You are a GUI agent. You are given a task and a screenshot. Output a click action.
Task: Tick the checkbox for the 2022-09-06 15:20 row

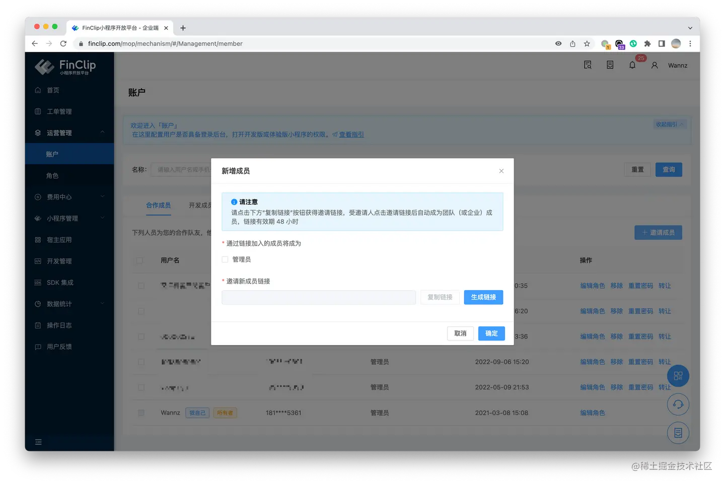(141, 362)
